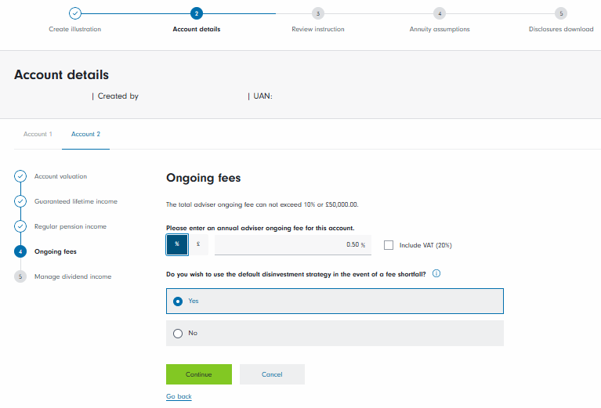601x408 pixels.
Task: Select No for default disinvestment strategy
Action: 178,333
